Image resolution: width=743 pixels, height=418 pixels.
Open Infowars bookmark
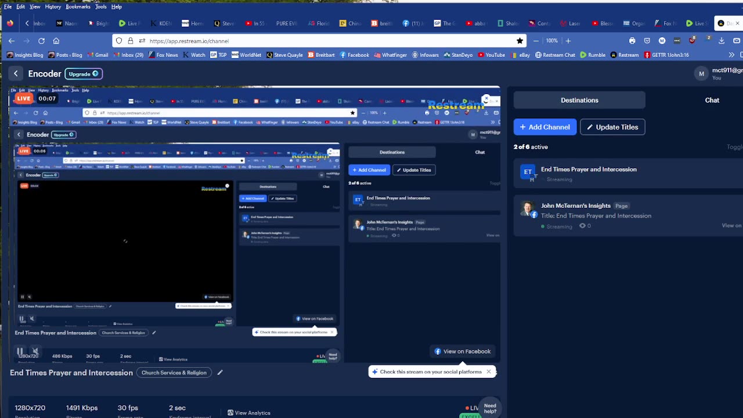tap(425, 55)
